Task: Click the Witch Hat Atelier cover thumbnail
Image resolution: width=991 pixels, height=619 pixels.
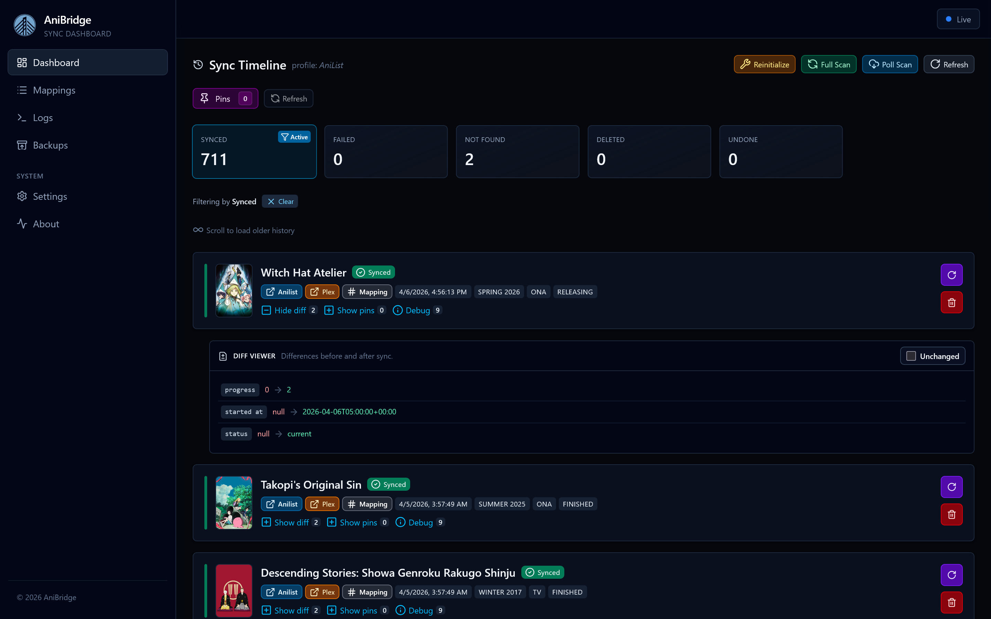Action: coord(234,290)
